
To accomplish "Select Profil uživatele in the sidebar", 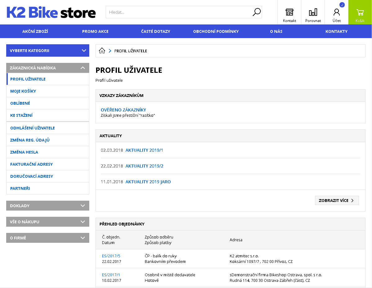I will point(48,79).
